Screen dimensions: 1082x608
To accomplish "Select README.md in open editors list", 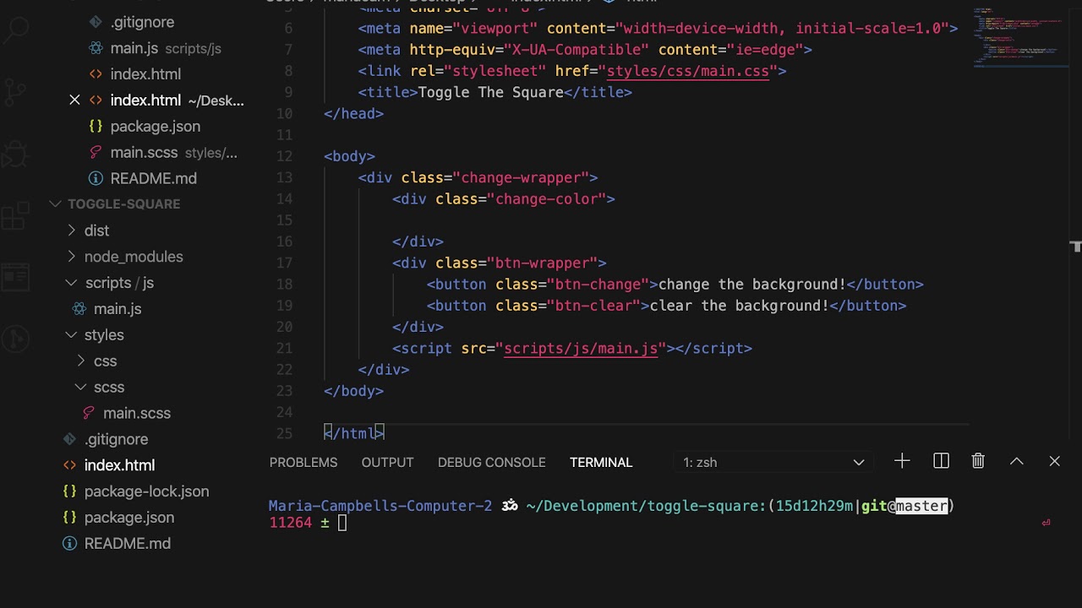I will point(153,179).
